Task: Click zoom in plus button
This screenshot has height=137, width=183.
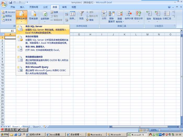Action: point(181,130)
